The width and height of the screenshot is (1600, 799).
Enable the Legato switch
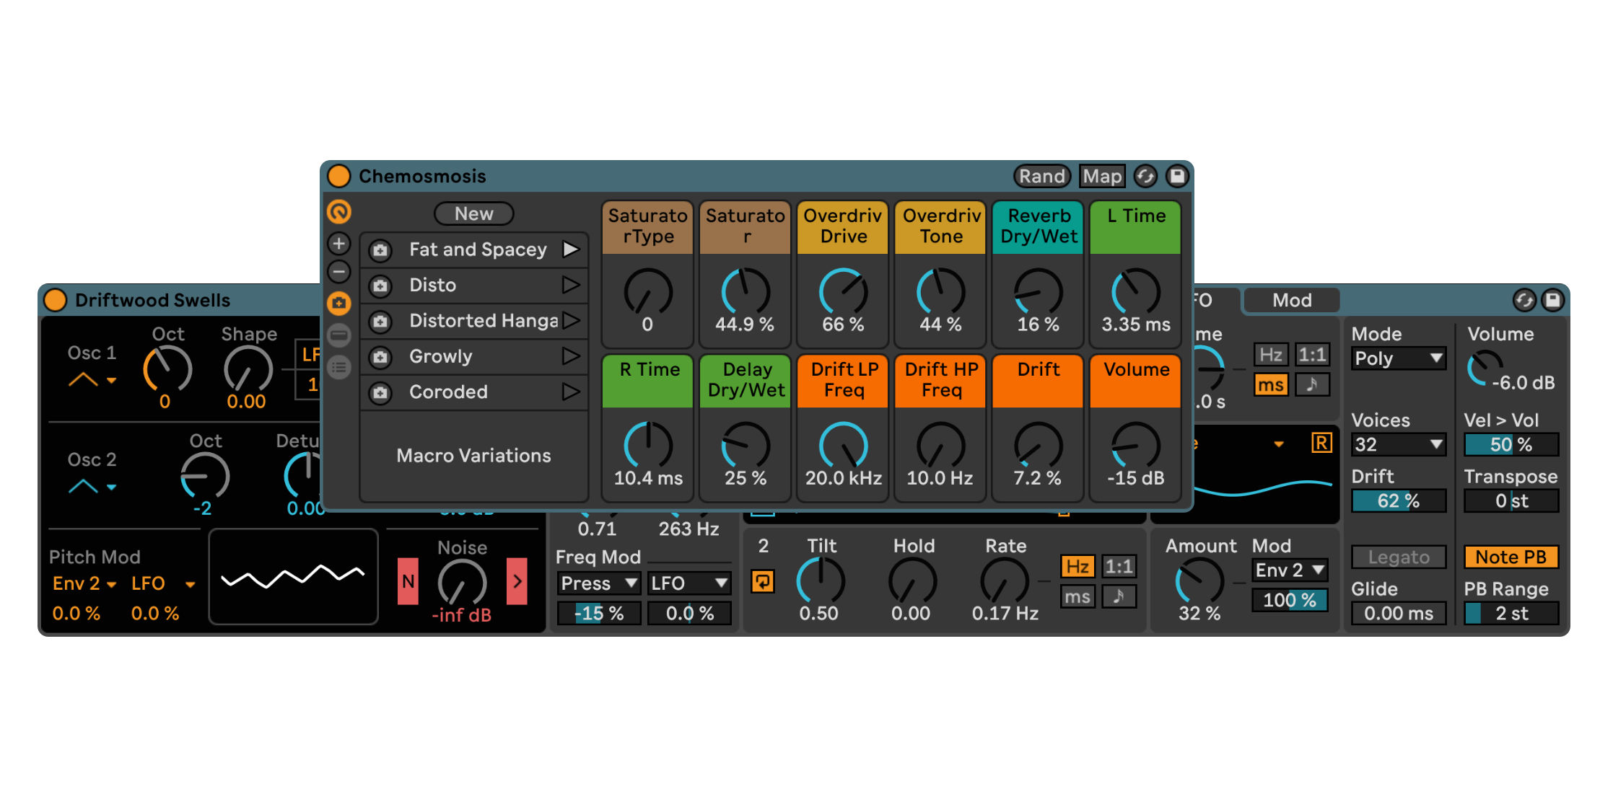(1398, 557)
